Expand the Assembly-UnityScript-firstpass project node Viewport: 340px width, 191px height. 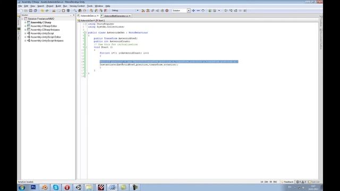point(25,41)
